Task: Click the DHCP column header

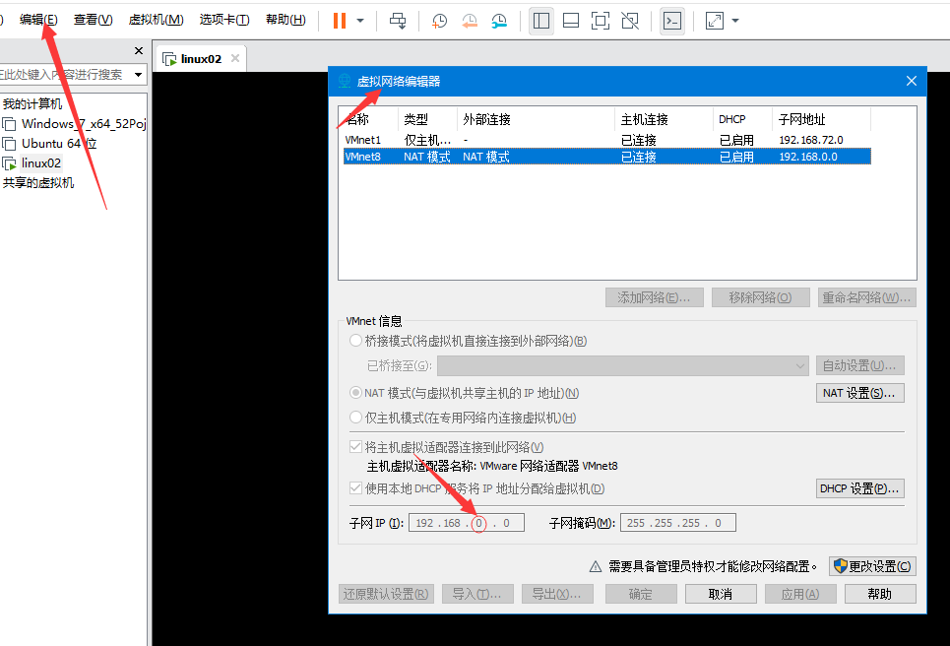Action: click(743, 119)
